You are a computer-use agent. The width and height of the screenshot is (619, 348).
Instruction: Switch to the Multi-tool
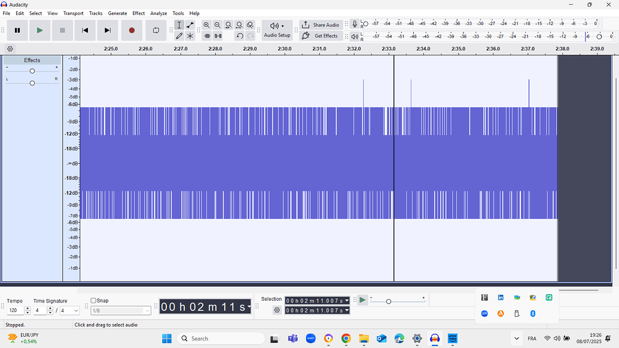pyautogui.click(x=190, y=35)
